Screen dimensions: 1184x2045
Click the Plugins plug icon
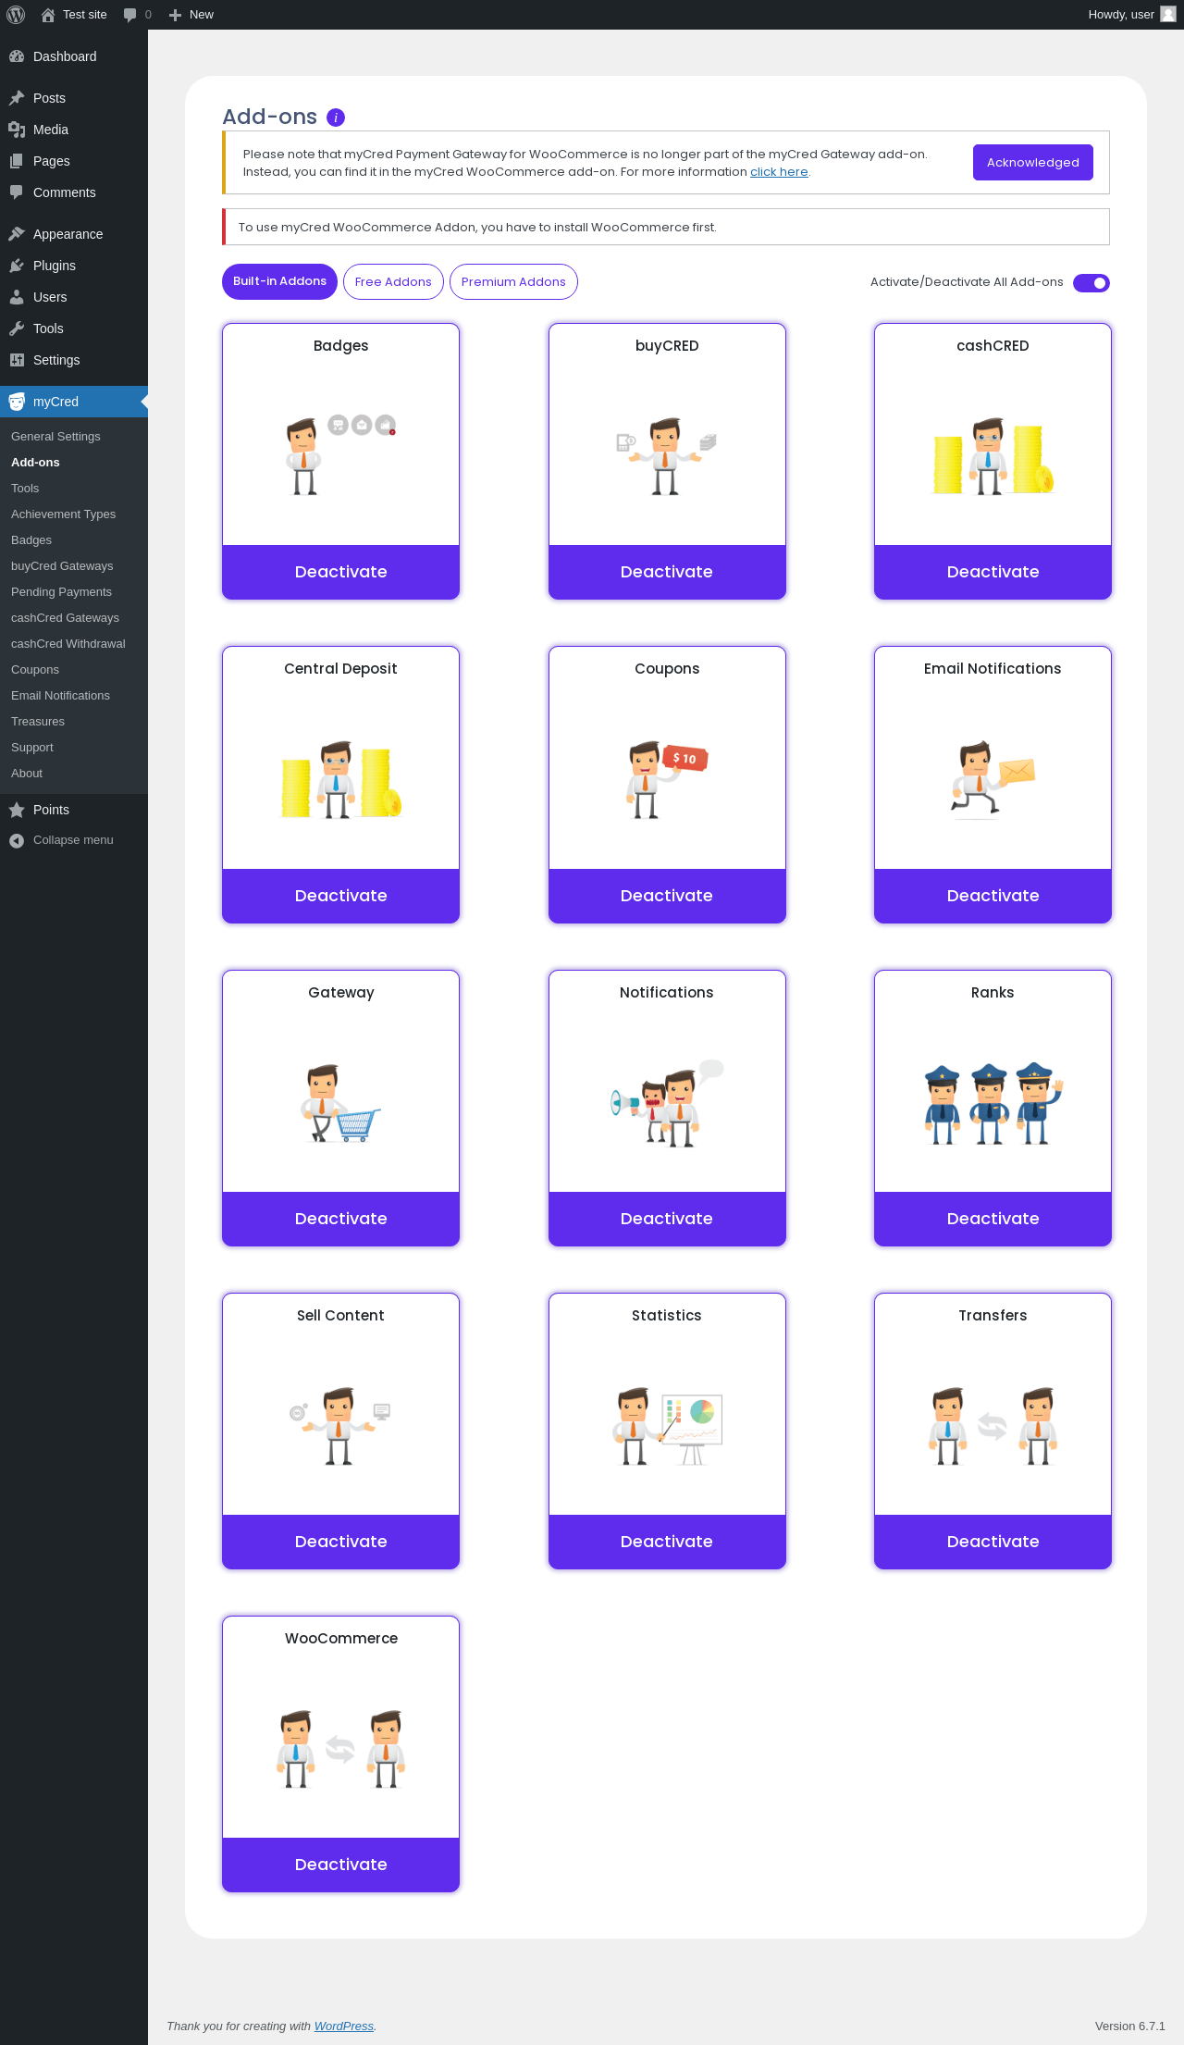tap(17, 266)
